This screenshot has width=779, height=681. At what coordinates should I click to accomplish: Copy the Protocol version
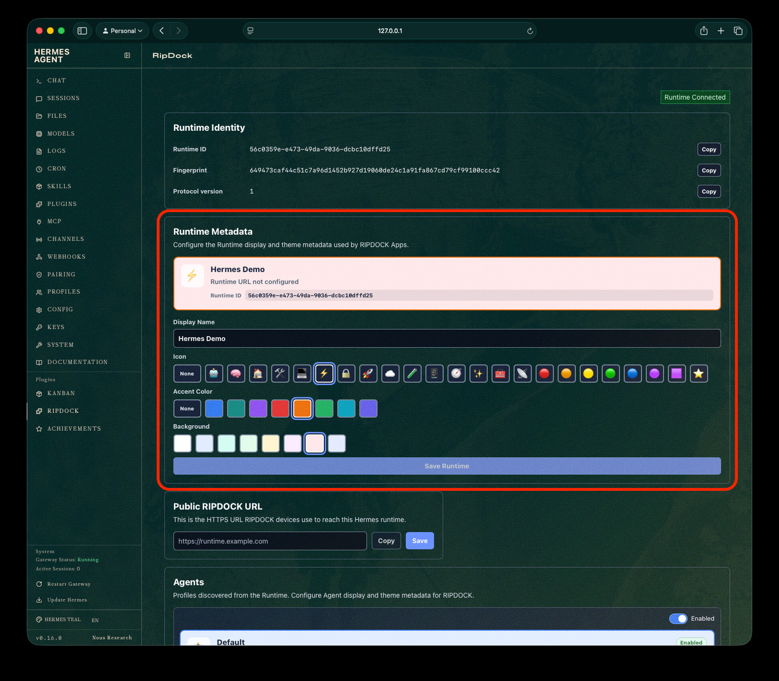coord(709,191)
